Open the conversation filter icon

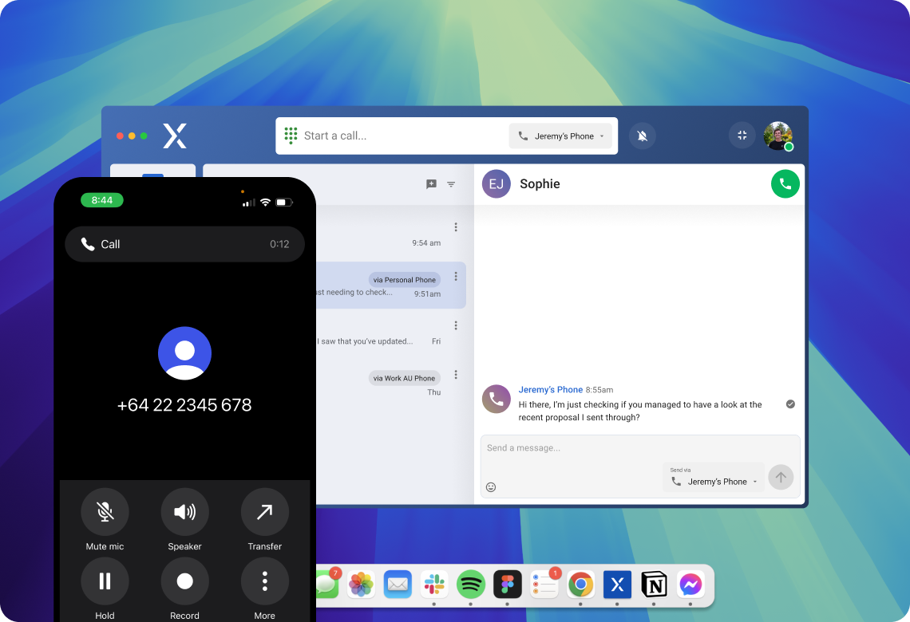click(x=451, y=183)
